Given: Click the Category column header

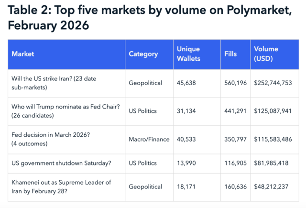Looking at the screenshot, I should (x=143, y=54).
